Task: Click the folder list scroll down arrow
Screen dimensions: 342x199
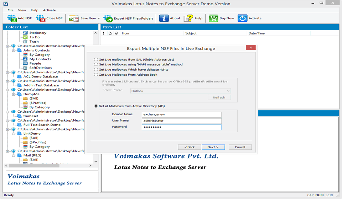Action: click(95, 161)
